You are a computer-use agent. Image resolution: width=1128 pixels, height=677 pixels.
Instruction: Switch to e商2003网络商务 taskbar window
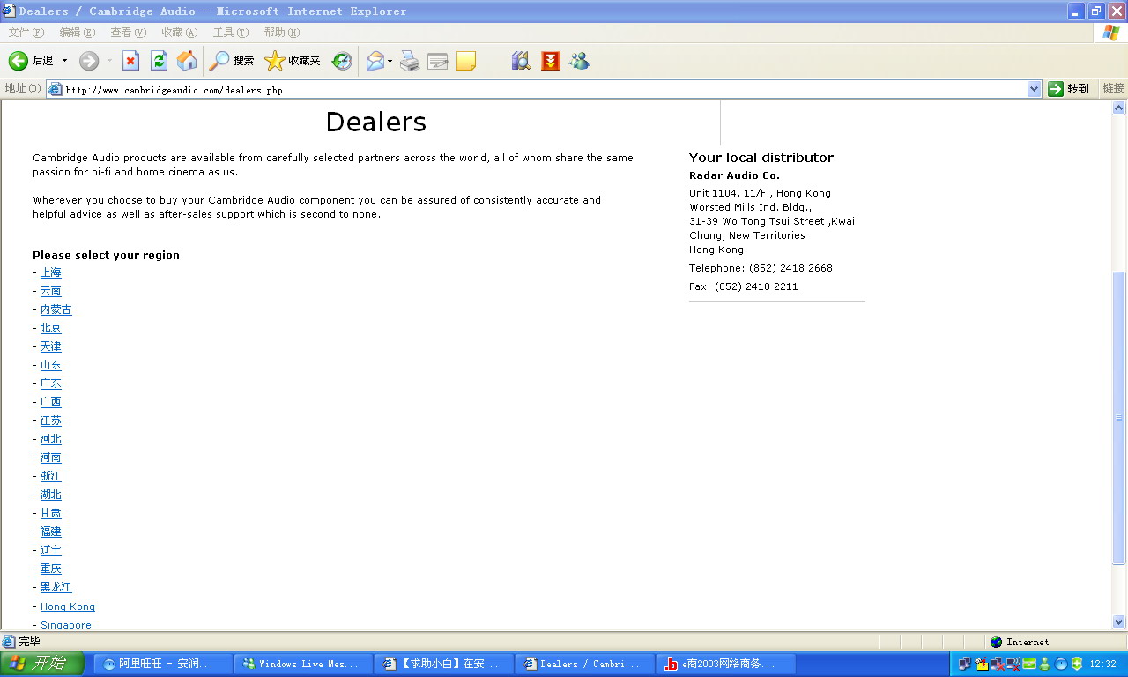(x=726, y=664)
